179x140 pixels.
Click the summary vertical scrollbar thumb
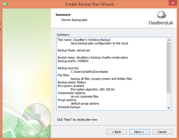(169, 68)
